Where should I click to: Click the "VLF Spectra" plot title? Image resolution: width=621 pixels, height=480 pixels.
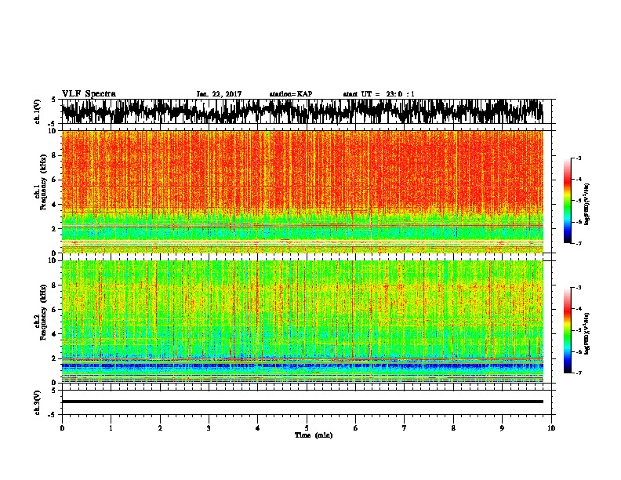coord(89,94)
